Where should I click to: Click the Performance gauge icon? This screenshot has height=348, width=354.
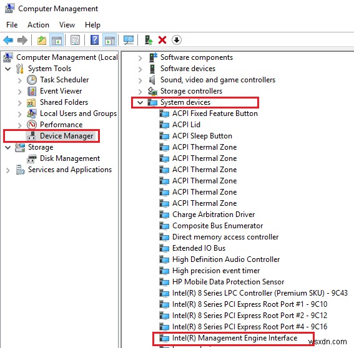pyautogui.click(x=32, y=125)
